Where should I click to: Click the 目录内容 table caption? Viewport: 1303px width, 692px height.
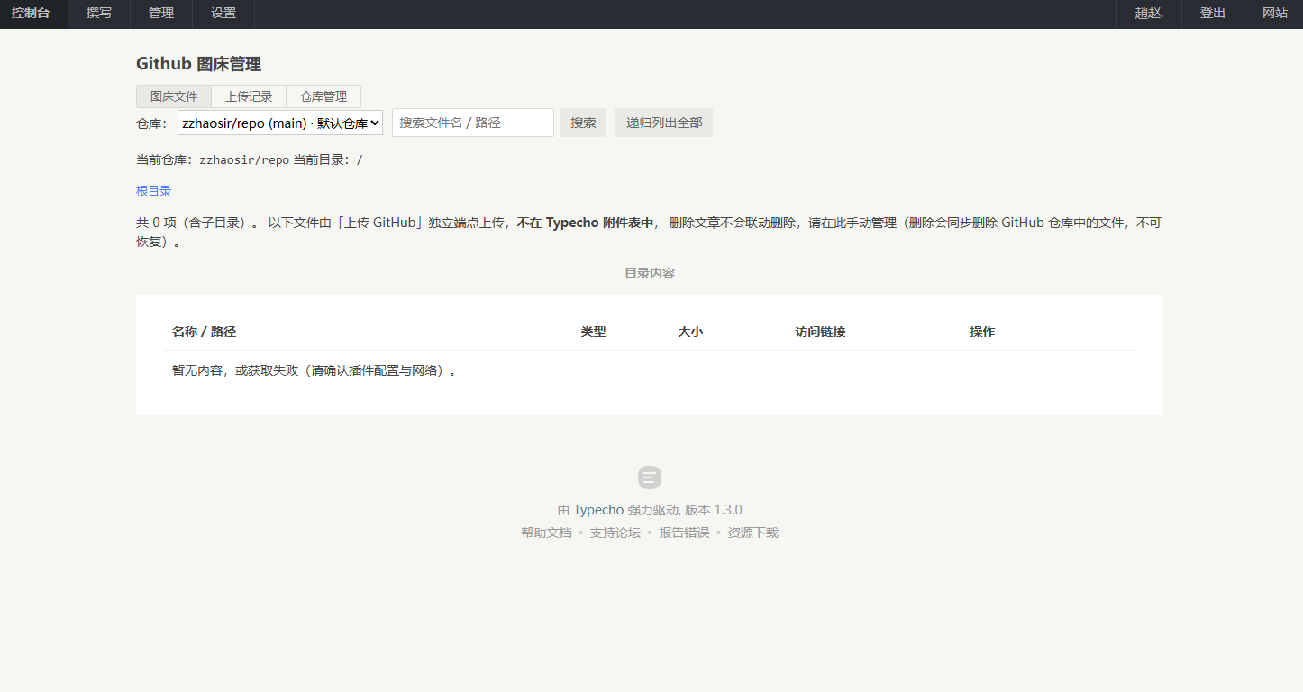[650, 273]
